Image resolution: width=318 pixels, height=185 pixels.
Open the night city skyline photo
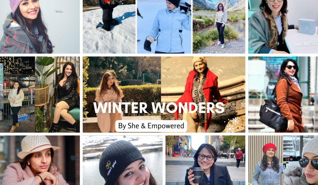pos(17,94)
